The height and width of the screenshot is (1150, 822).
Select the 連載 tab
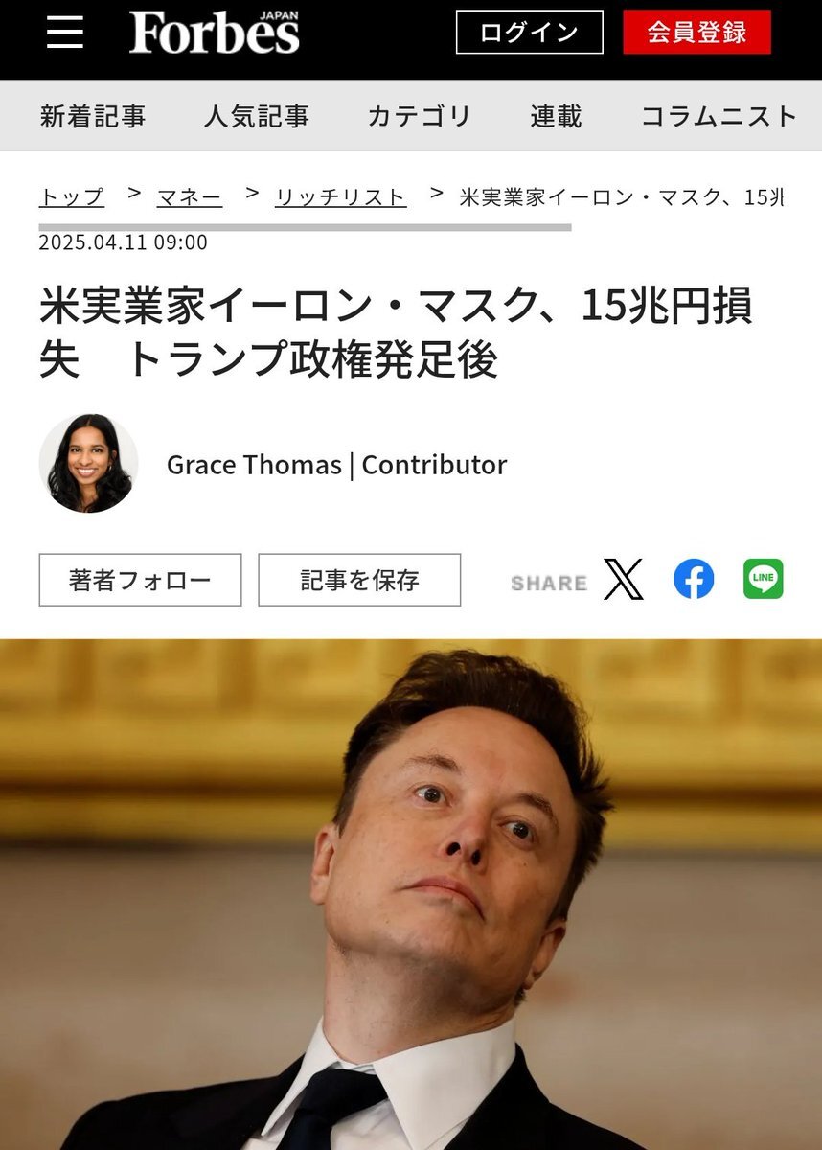point(557,116)
